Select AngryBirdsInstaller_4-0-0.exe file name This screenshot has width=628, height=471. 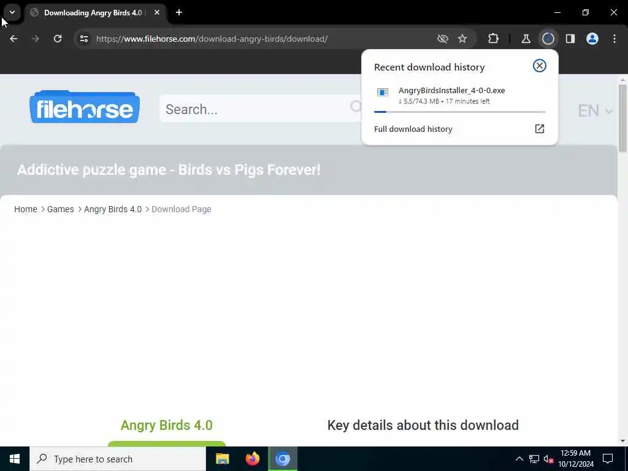[452, 91]
